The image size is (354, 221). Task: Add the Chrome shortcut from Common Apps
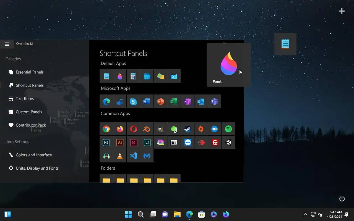pyautogui.click(x=106, y=129)
